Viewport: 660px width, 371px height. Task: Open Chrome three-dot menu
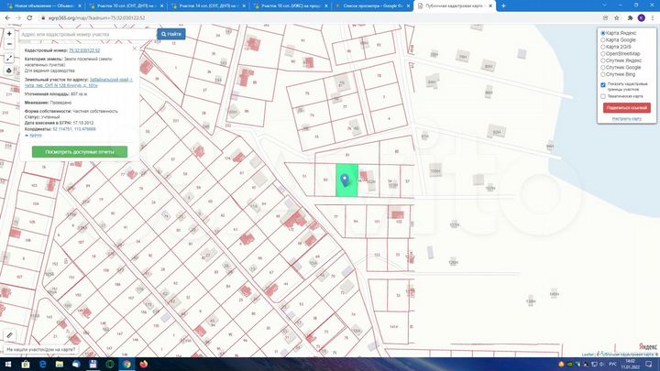tap(653, 18)
